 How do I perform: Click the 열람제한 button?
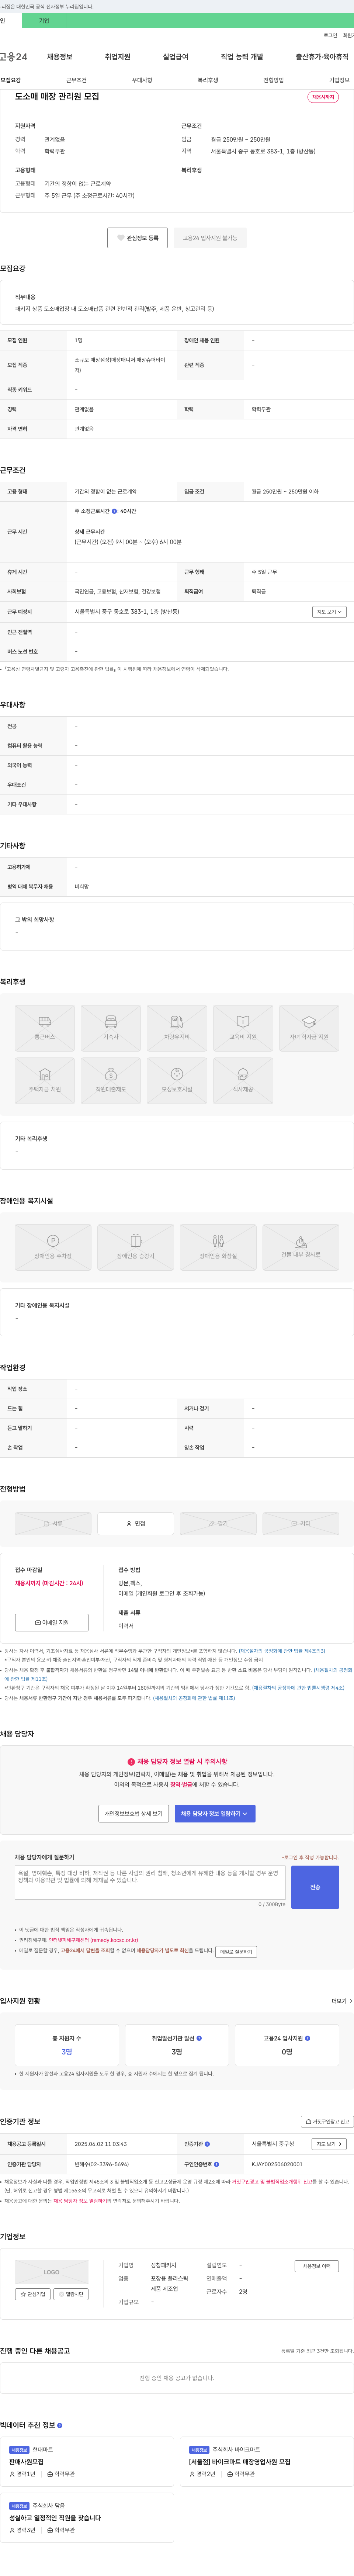tap(71, 2294)
